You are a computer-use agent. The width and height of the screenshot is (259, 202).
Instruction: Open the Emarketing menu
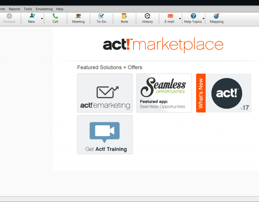tap(44, 9)
